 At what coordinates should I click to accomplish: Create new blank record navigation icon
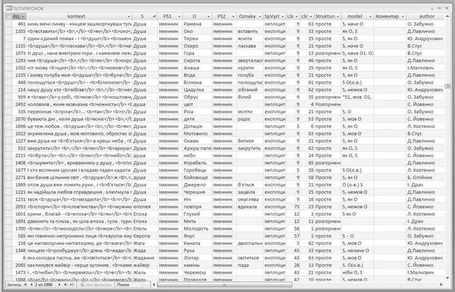coord(72,285)
